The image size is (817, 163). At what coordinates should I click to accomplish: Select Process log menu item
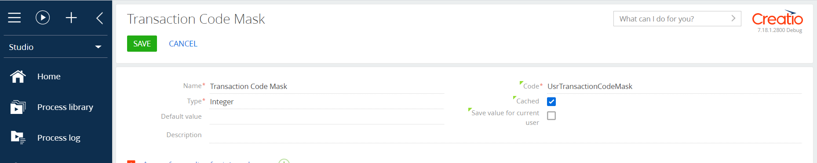pyautogui.click(x=59, y=138)
